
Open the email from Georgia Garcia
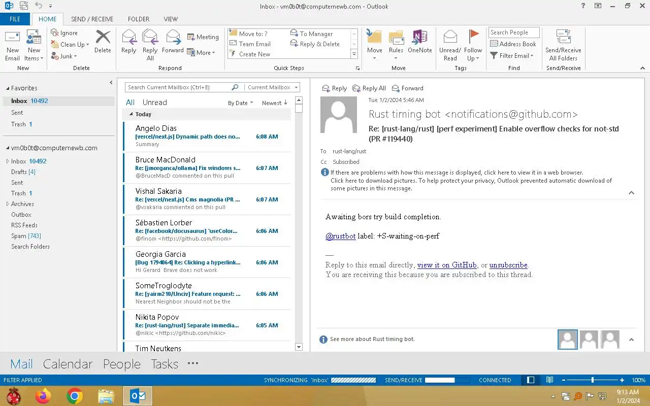207,262
